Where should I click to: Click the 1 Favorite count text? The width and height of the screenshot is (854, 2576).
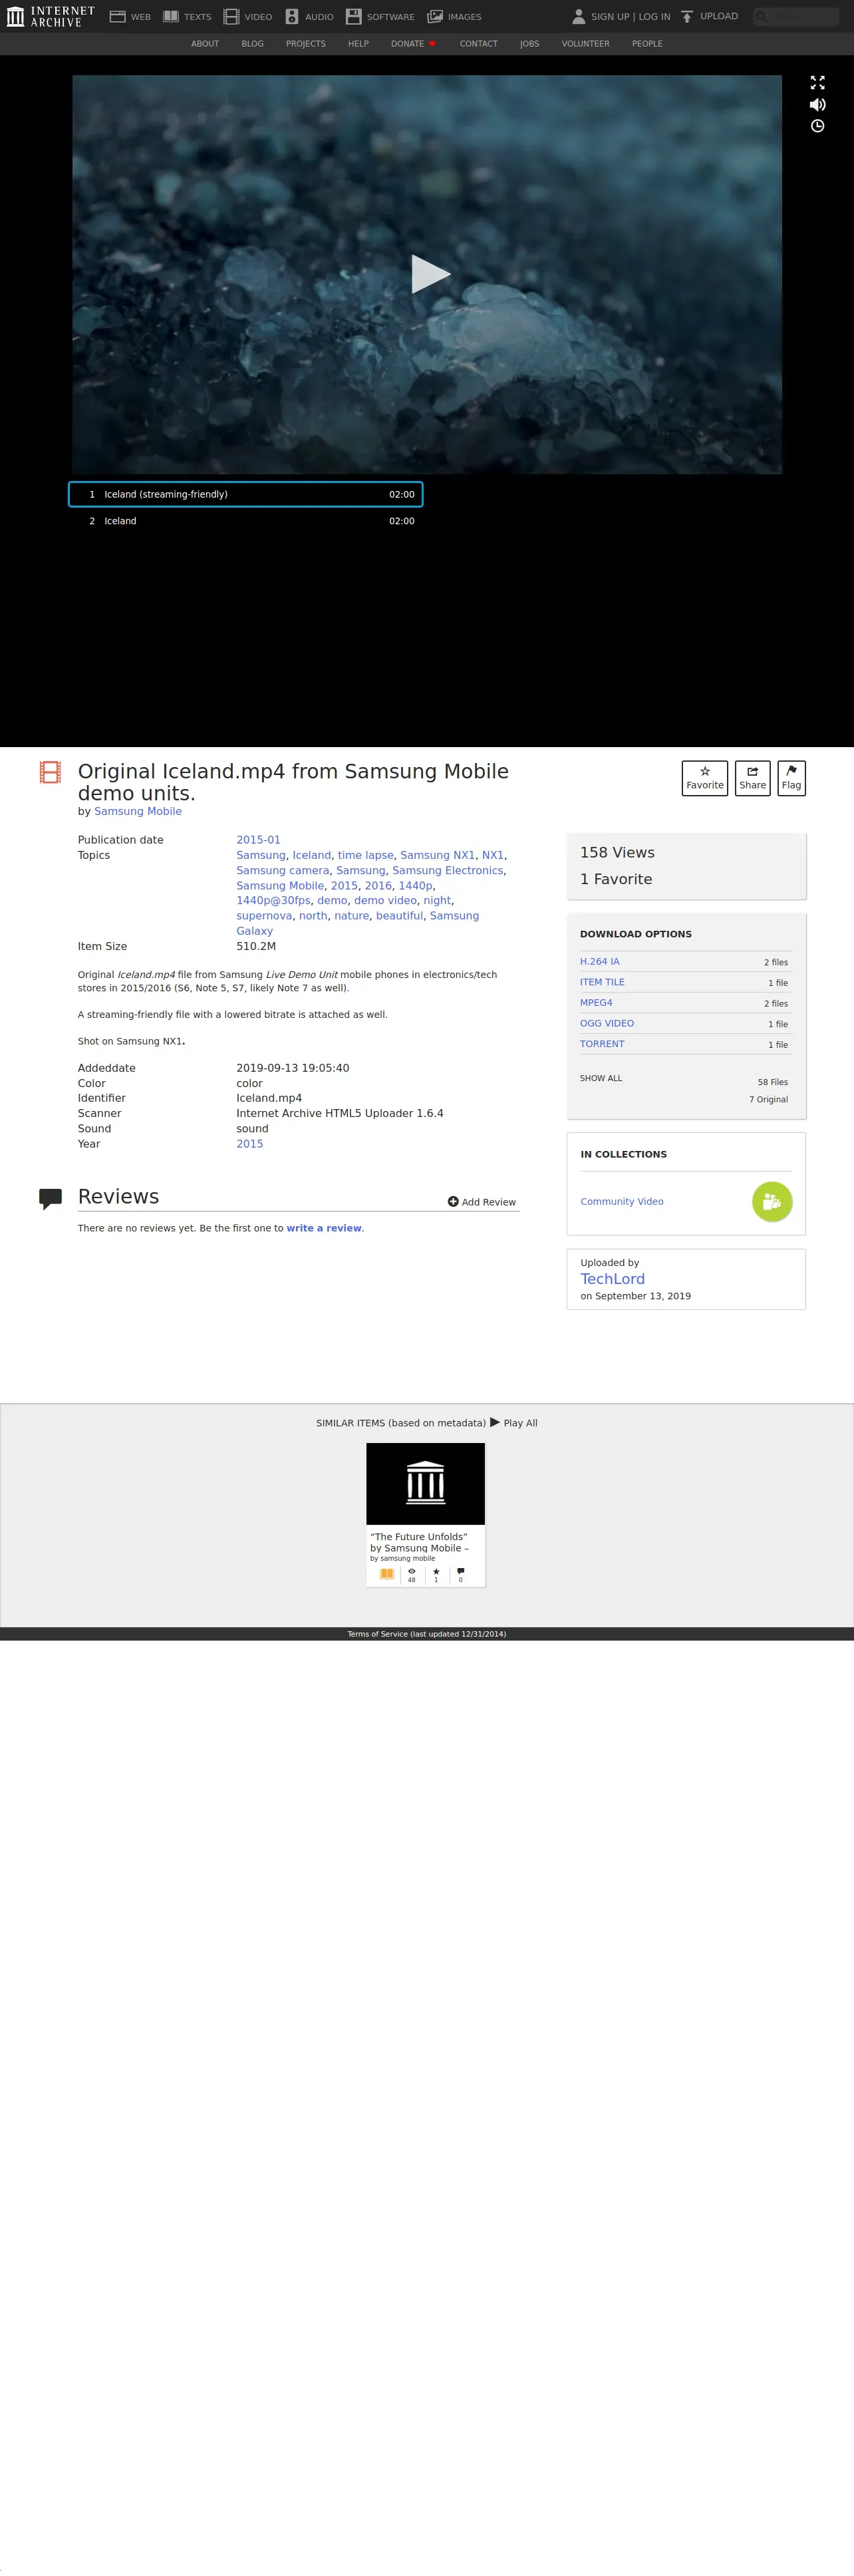616,879
